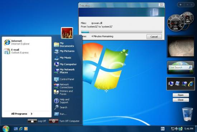Click the copy progress bar
The image size is (197, 132).
[x=121, y=32]
